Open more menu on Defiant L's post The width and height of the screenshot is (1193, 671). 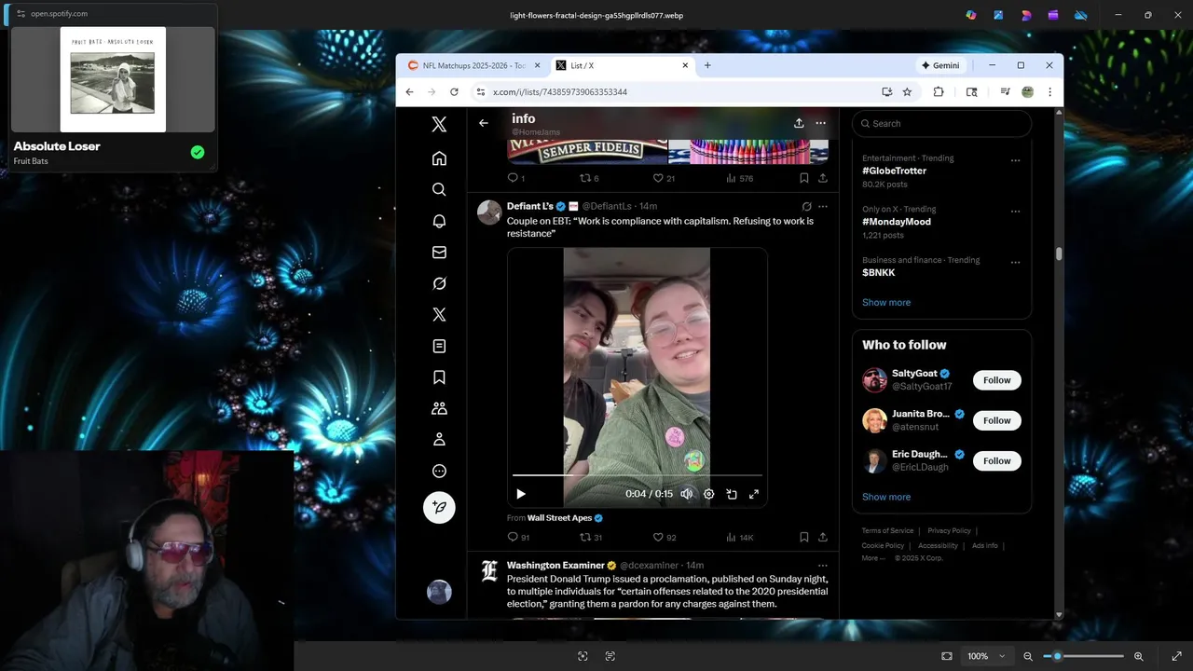click(822, 206)
